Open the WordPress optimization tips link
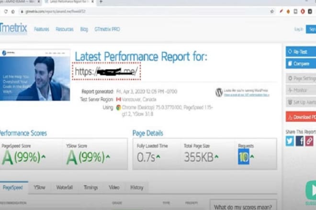This screenshot has height=210, width=316. [247, 95]
